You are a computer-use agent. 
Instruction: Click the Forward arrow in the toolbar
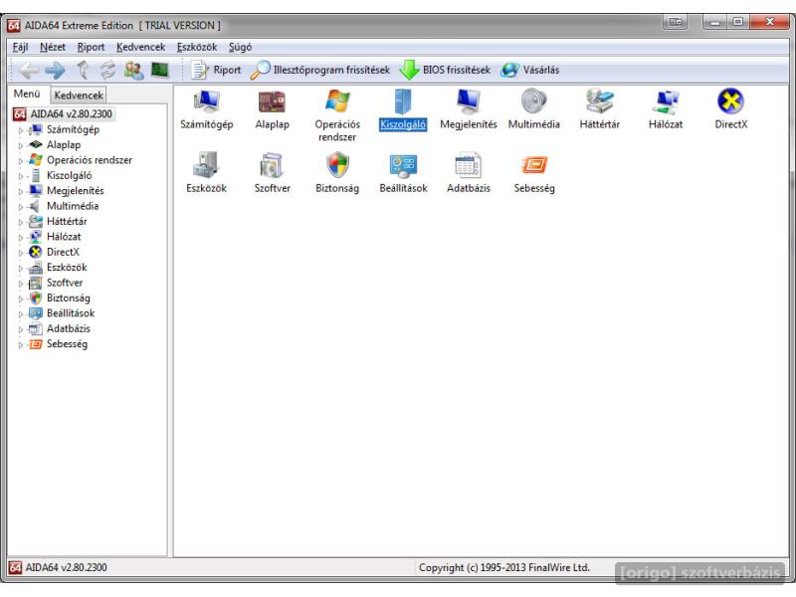point(55,70)
